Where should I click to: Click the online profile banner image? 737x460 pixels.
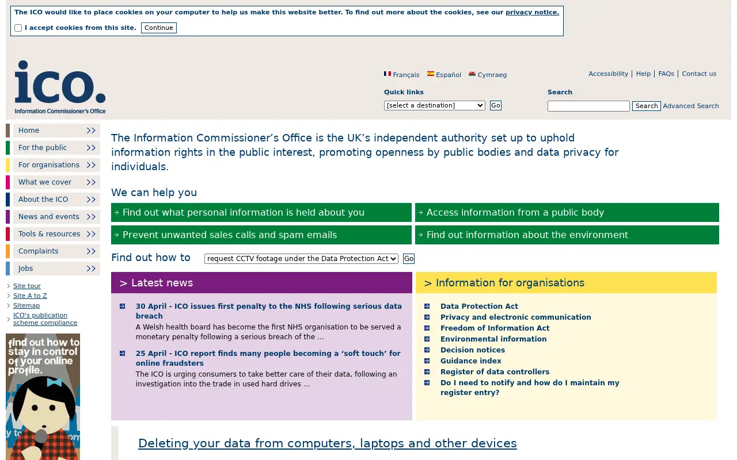pyautogui.click(x=43, y=397)
